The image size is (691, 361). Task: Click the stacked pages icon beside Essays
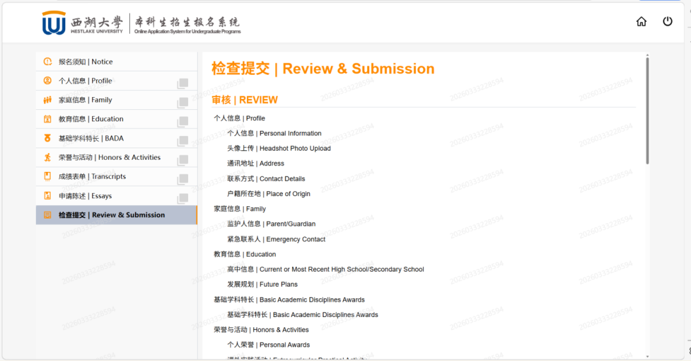182,198
